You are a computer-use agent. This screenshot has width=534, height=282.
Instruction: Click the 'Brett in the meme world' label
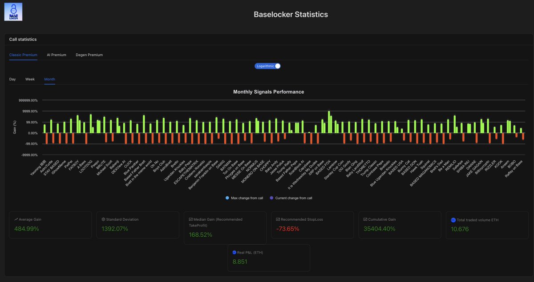tap(139, 173)
